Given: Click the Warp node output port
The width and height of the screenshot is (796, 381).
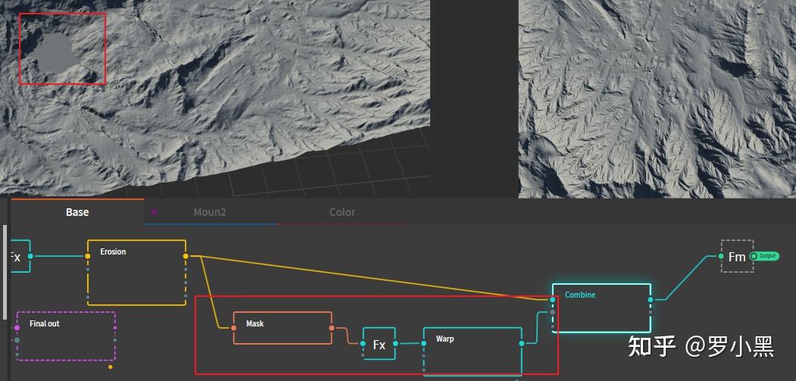Looking at the screenshot, I should [522, 344].
